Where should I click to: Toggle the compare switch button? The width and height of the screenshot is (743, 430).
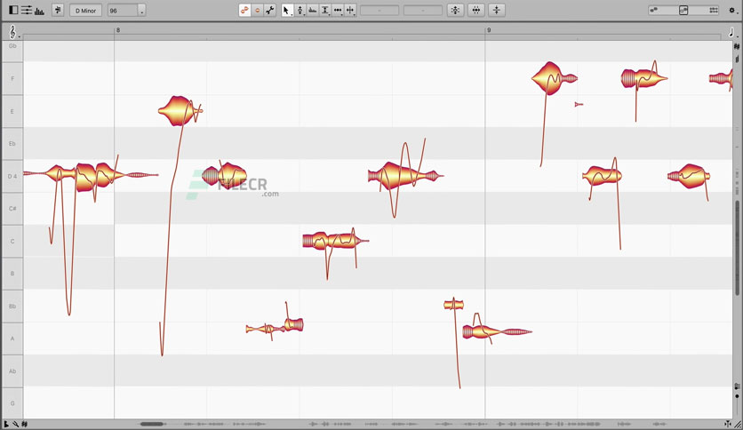[x=58, y=10]
